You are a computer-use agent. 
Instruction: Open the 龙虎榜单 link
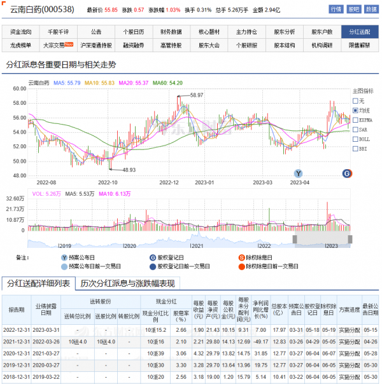pyautogui.click(x=21, y=45)
